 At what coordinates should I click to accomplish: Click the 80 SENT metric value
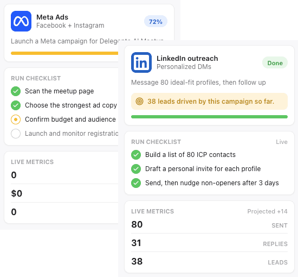tap(137, 224)
